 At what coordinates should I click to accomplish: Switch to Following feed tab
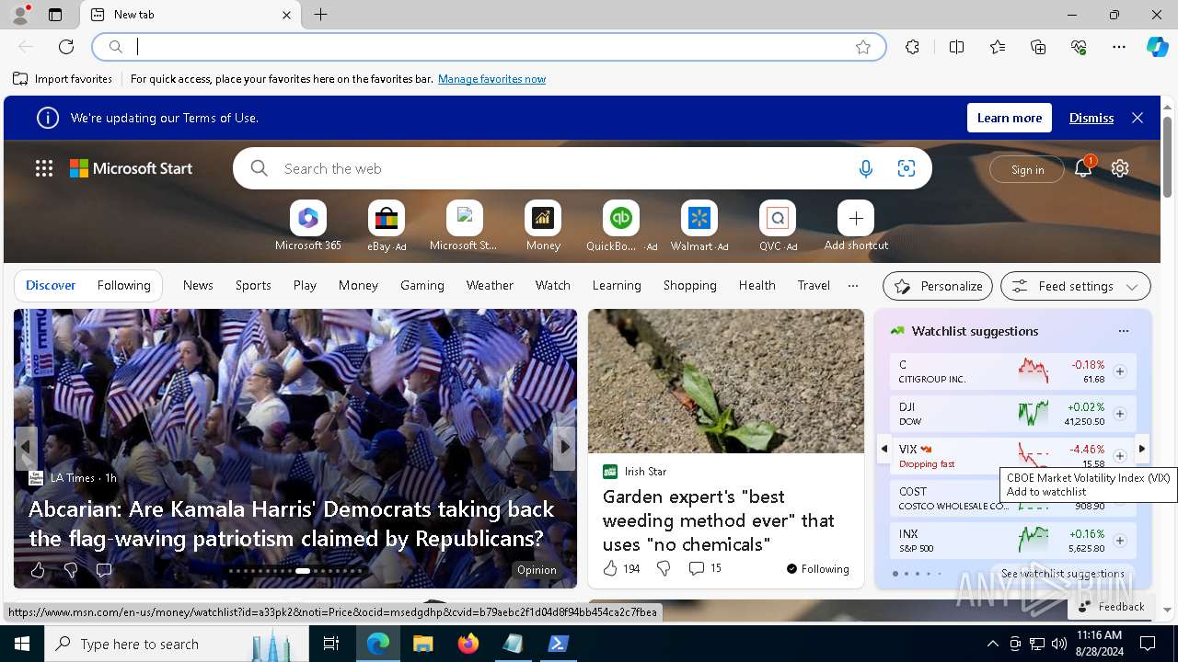123,285
